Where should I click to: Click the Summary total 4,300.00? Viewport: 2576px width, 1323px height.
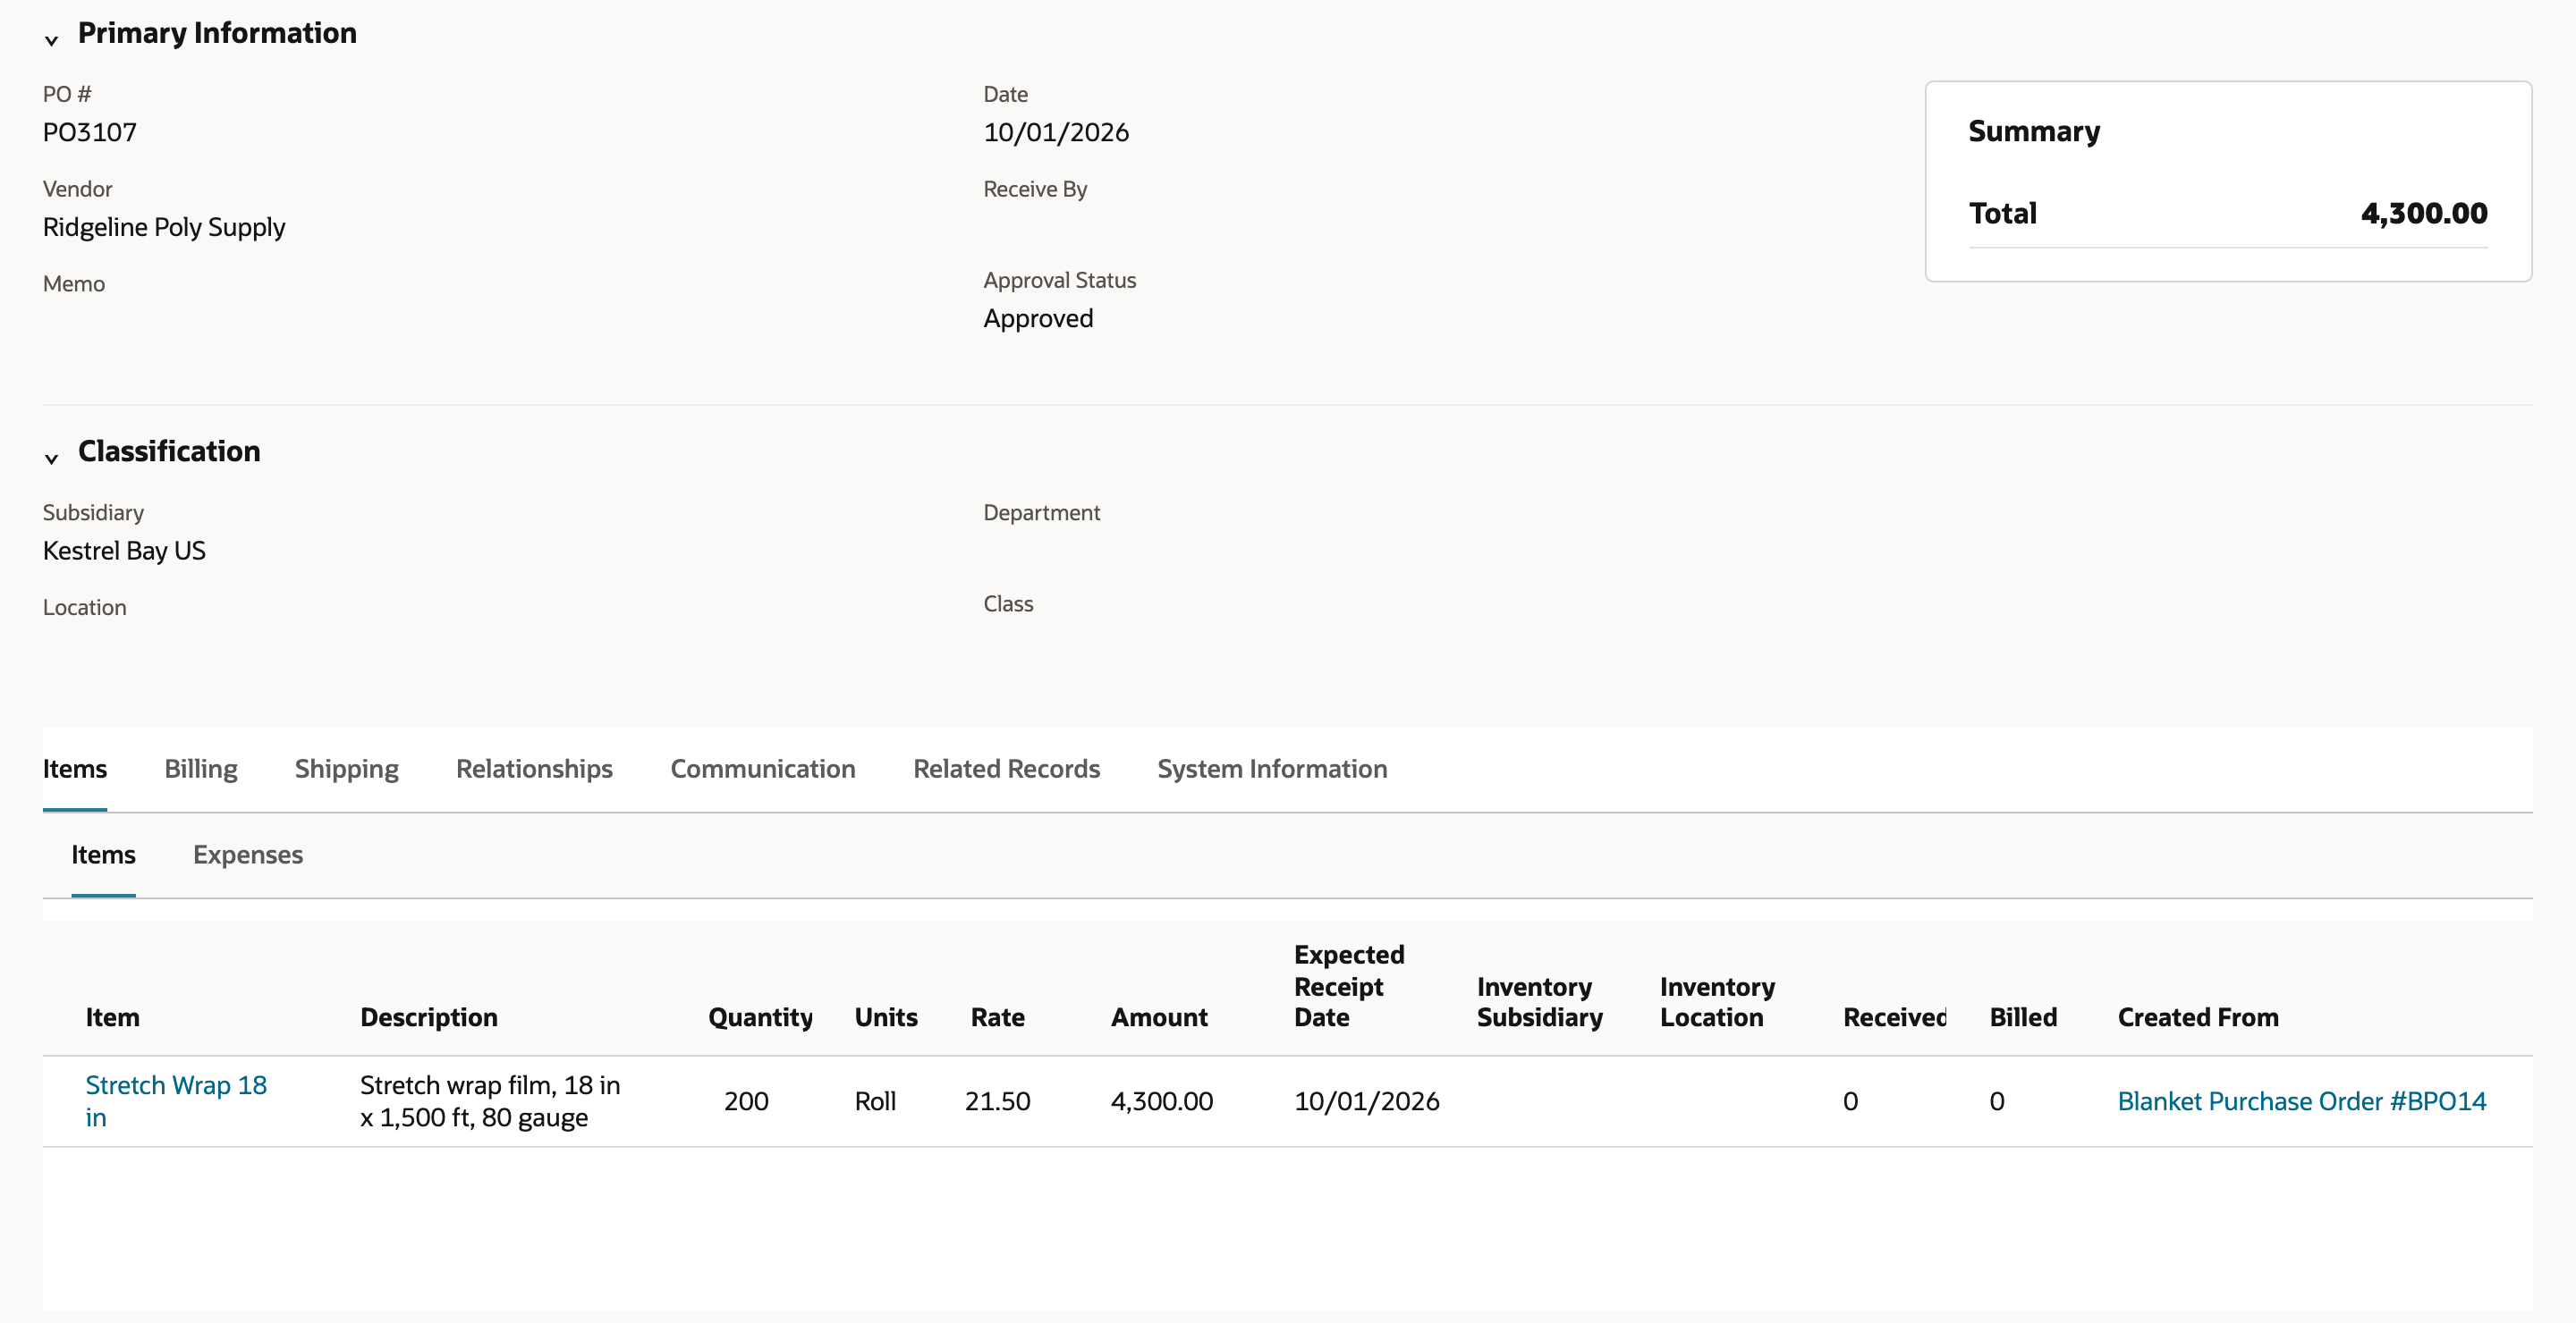pos(2423,213)
